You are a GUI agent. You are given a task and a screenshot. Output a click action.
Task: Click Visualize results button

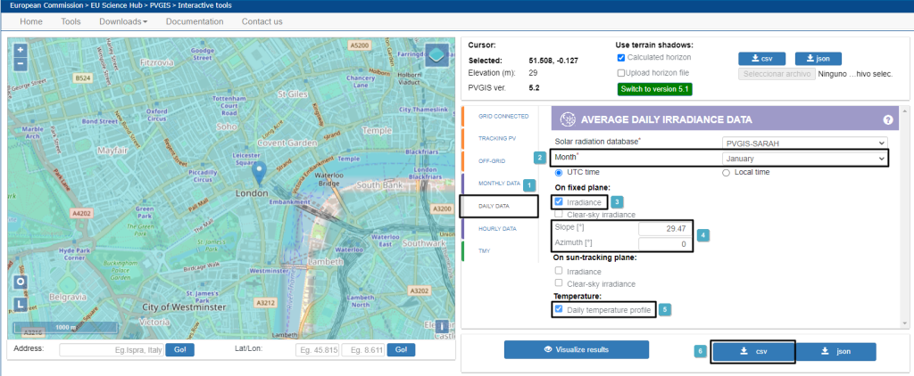pyautogui.click(x=576, y=350)
